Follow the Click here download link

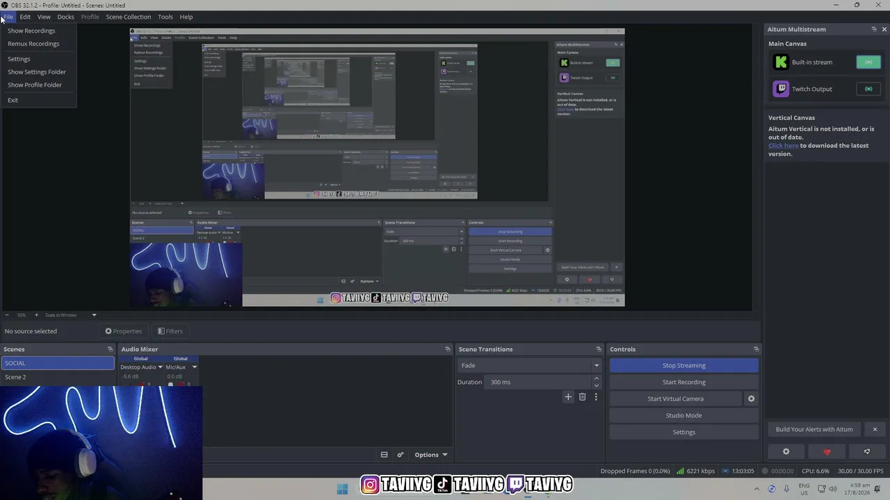click(x=783, y=146)
